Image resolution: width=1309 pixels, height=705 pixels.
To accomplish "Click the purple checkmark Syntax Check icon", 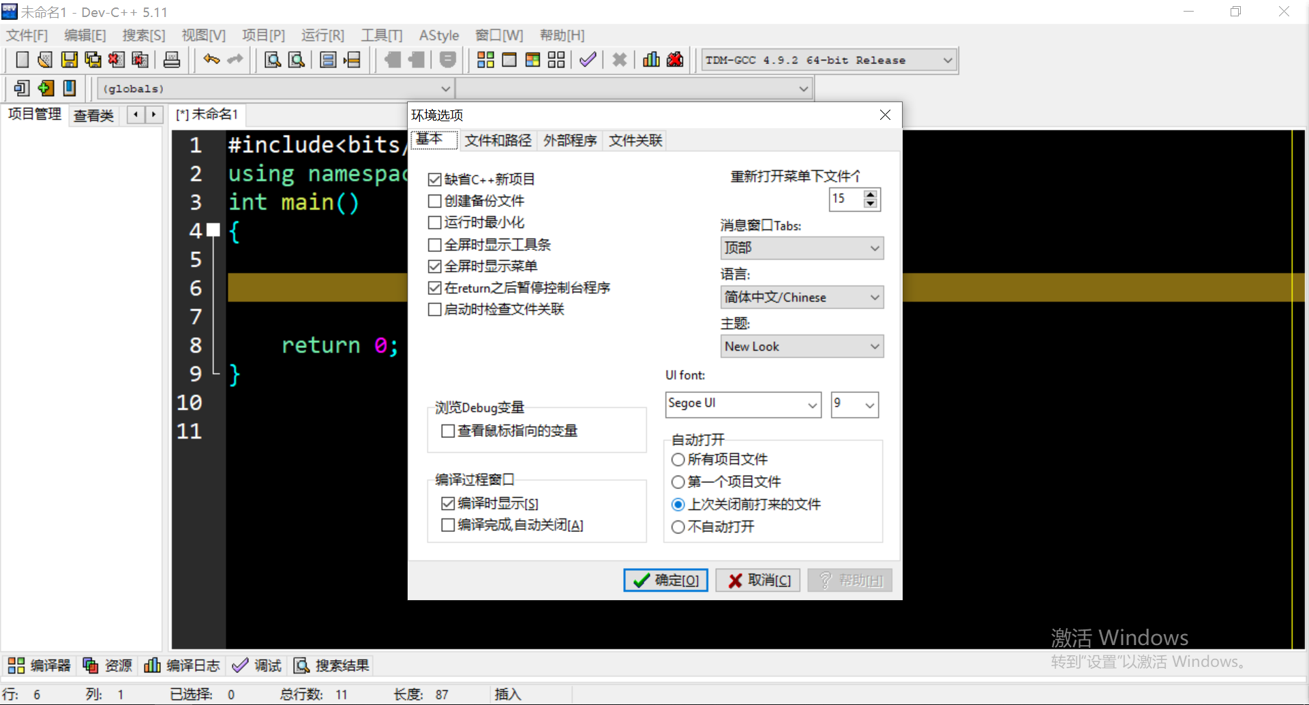I will coord(588,60).
